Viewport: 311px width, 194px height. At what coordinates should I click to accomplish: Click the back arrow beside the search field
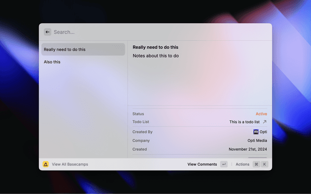coord(48,32)
